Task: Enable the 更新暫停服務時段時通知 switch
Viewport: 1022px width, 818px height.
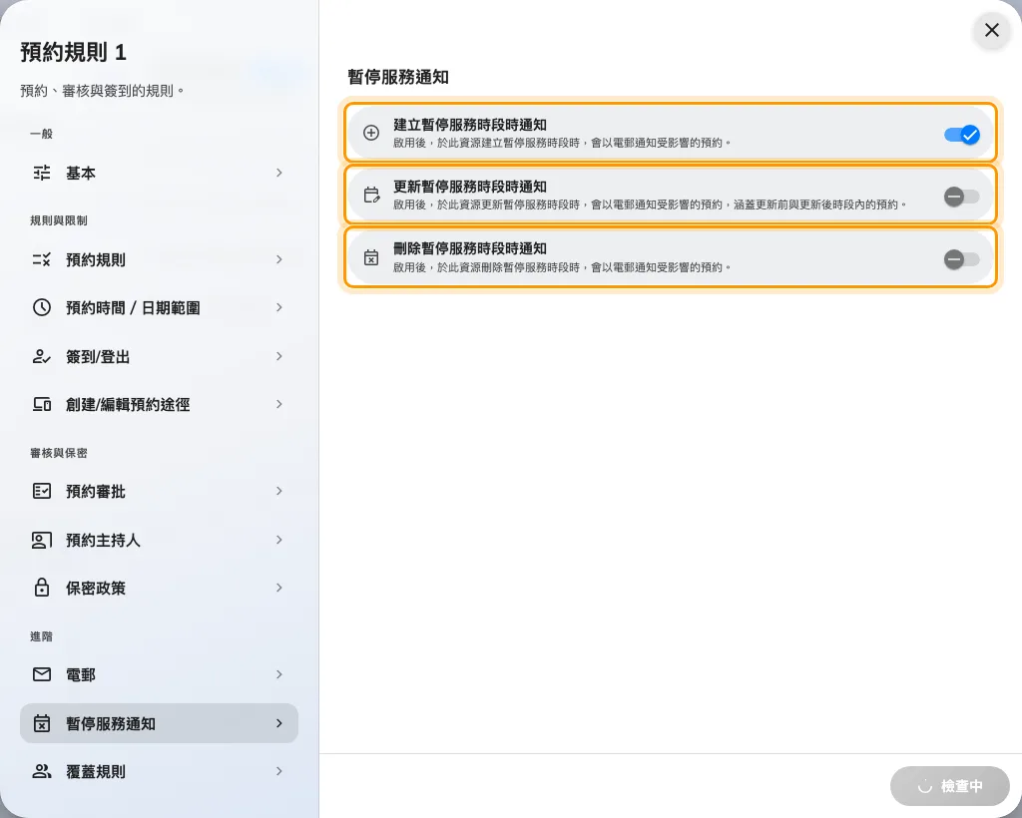Action: 961,197
